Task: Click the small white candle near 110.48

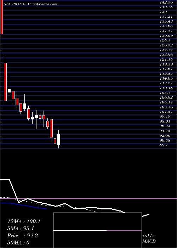Action: click(x=9, y=91)
